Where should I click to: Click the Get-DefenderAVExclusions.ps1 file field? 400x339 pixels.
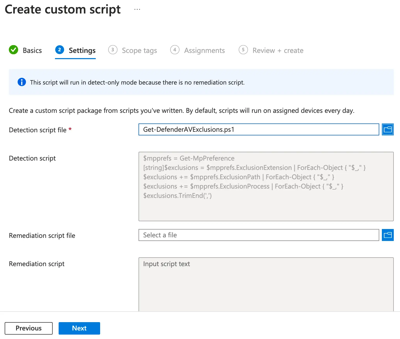pyautogui.click(x=259, y=129)
